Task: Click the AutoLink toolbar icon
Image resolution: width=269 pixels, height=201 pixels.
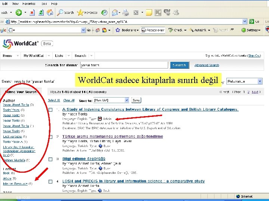Action: pyautogui.click(x=191, y=30)
